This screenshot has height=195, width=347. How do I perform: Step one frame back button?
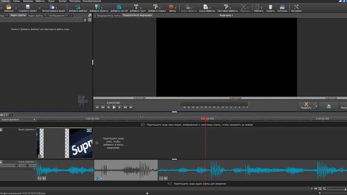point(108,107)
